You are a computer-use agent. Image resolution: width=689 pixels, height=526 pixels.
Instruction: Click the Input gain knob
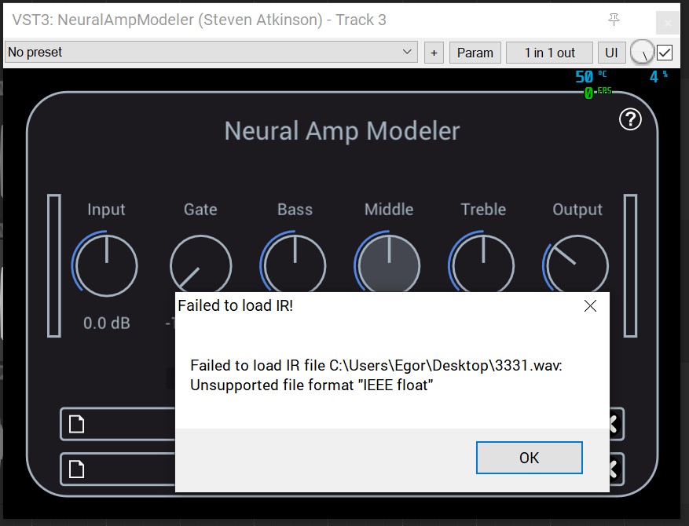(x=106, y=265)
